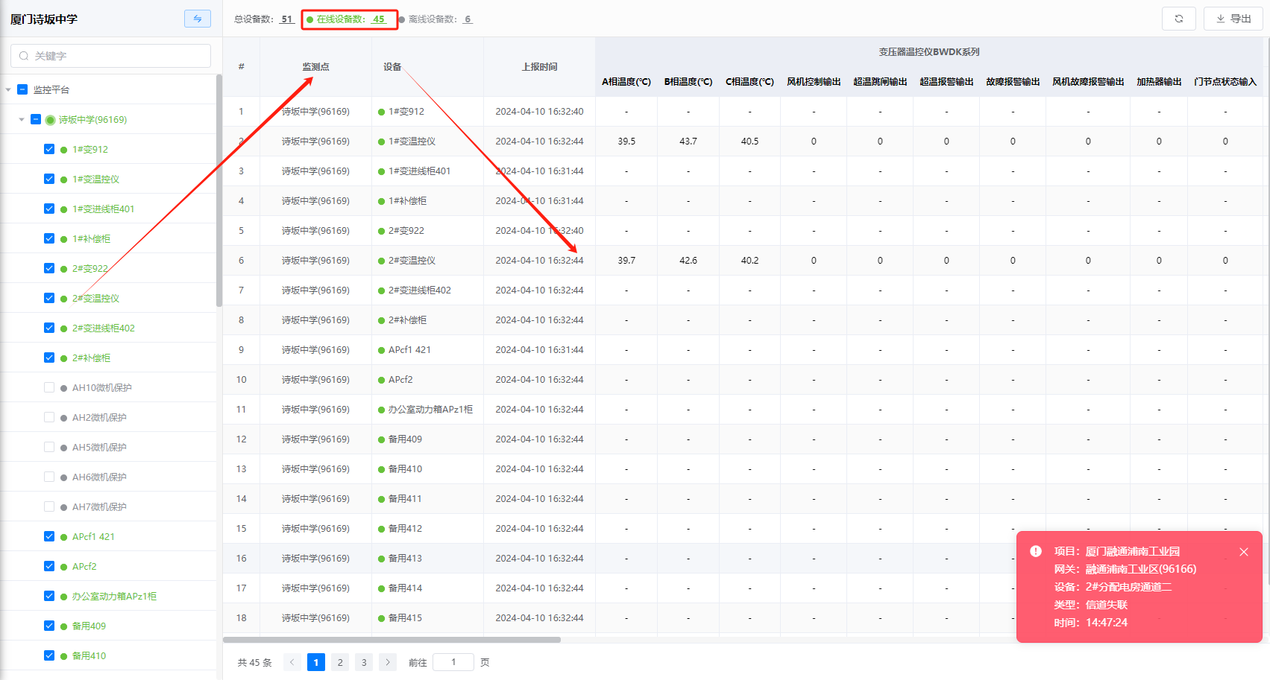Click the 上报时间 column header
The width and height of the screenshot is (1270, 680).
(539, 67)
